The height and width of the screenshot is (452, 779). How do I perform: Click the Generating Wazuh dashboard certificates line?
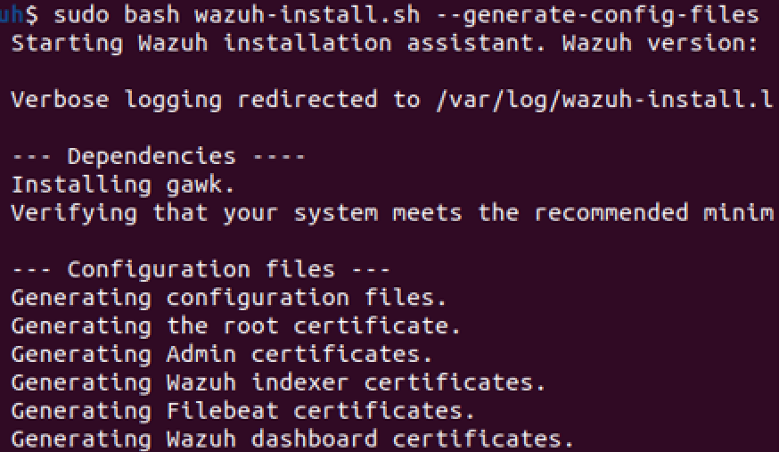[x=292, y=440]
